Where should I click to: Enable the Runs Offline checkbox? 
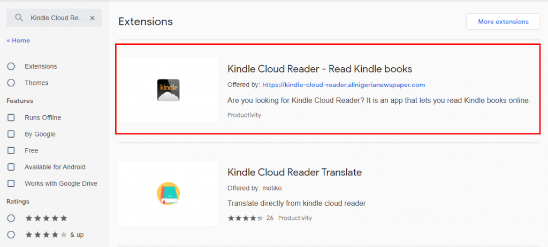[x=11, y=118]
